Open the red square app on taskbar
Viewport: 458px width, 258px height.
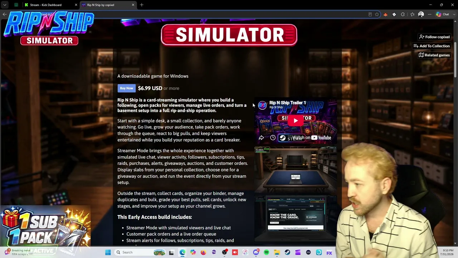(235, 252)
